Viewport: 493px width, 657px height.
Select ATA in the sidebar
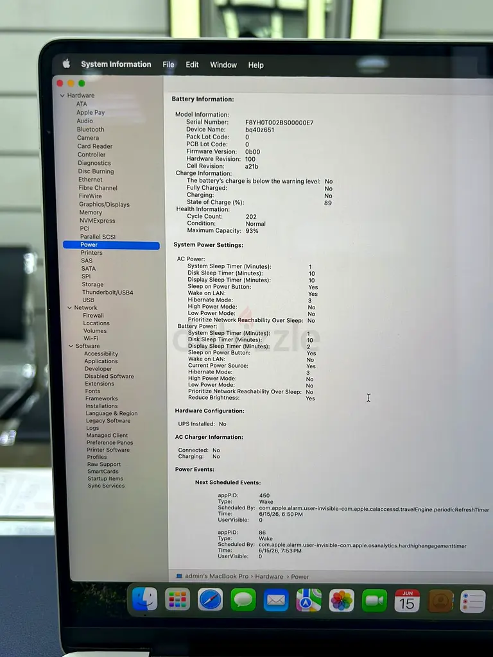[82, 104]
